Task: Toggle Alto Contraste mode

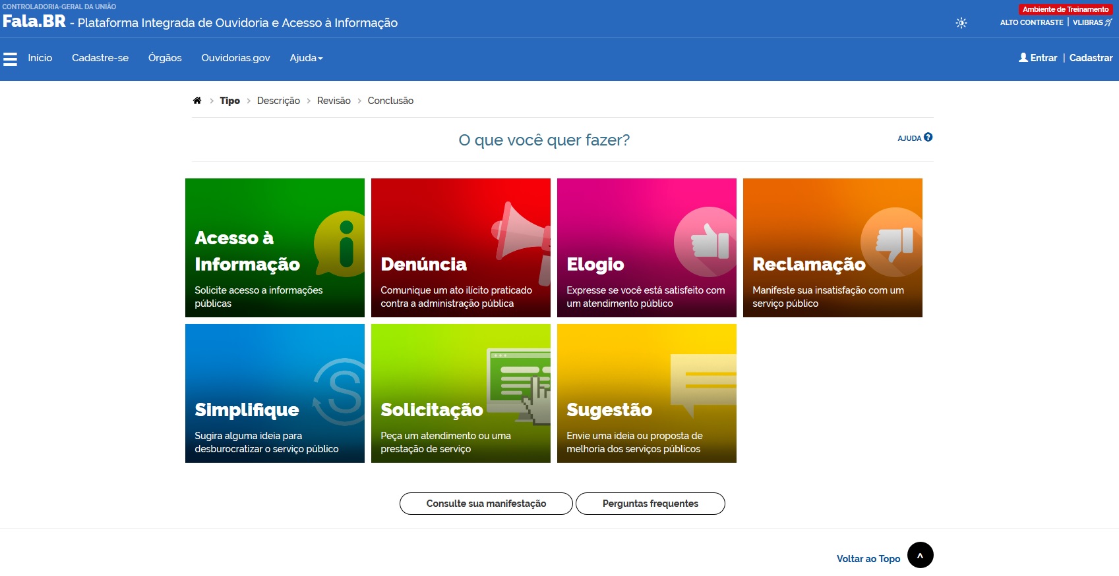Action: pyautogui.click(x=1031, y=22)
